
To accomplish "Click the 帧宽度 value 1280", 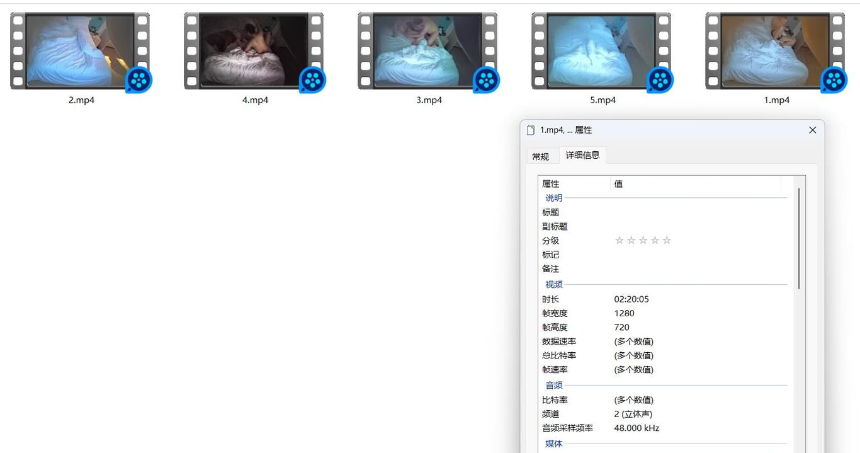I will pos(624,313).
